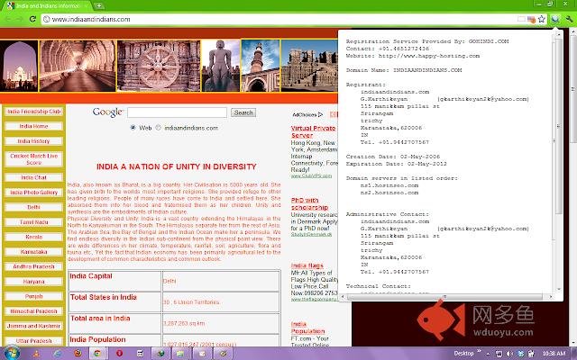Image resolution: width=577 pixels, height=360 pixels.
Task: Go forward with the browser forward arrow
Action: (20, 19)
